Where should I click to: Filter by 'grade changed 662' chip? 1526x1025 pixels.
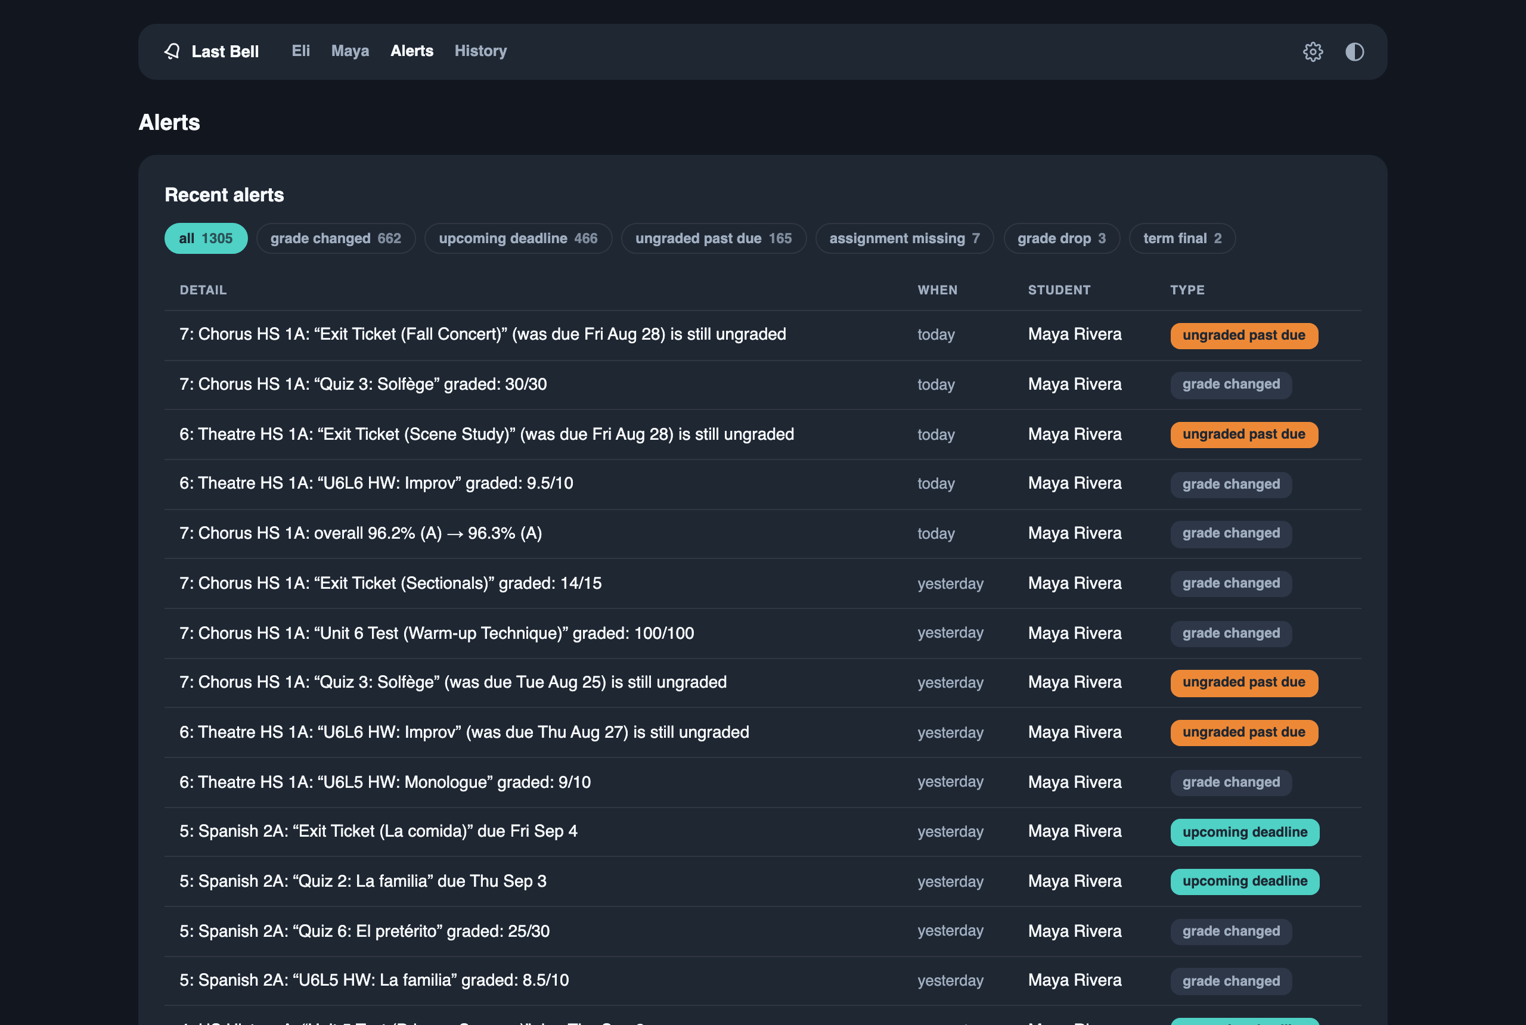(x=336, y=238)
